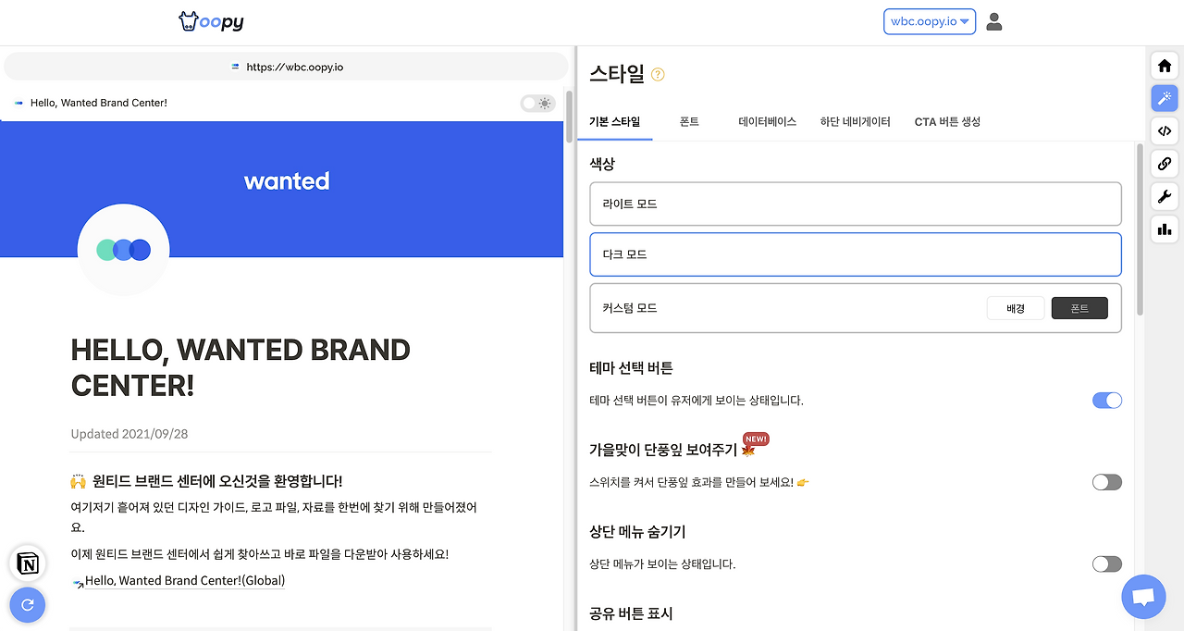Click the settings panel vertical scrollbar
1184x631 pixels.
tap(1140, 229)
